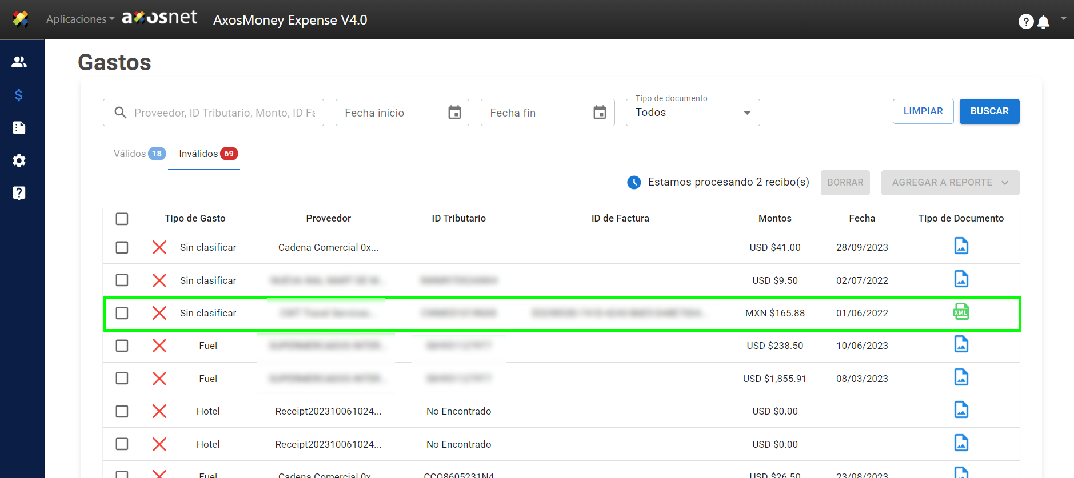Open the Aplicaciones menu dropdown

click(80, 19)
